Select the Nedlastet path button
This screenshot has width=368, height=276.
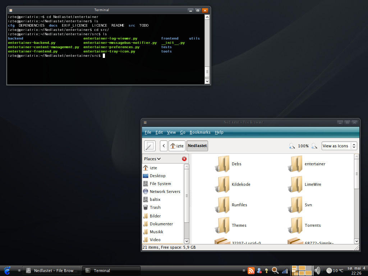197,146
